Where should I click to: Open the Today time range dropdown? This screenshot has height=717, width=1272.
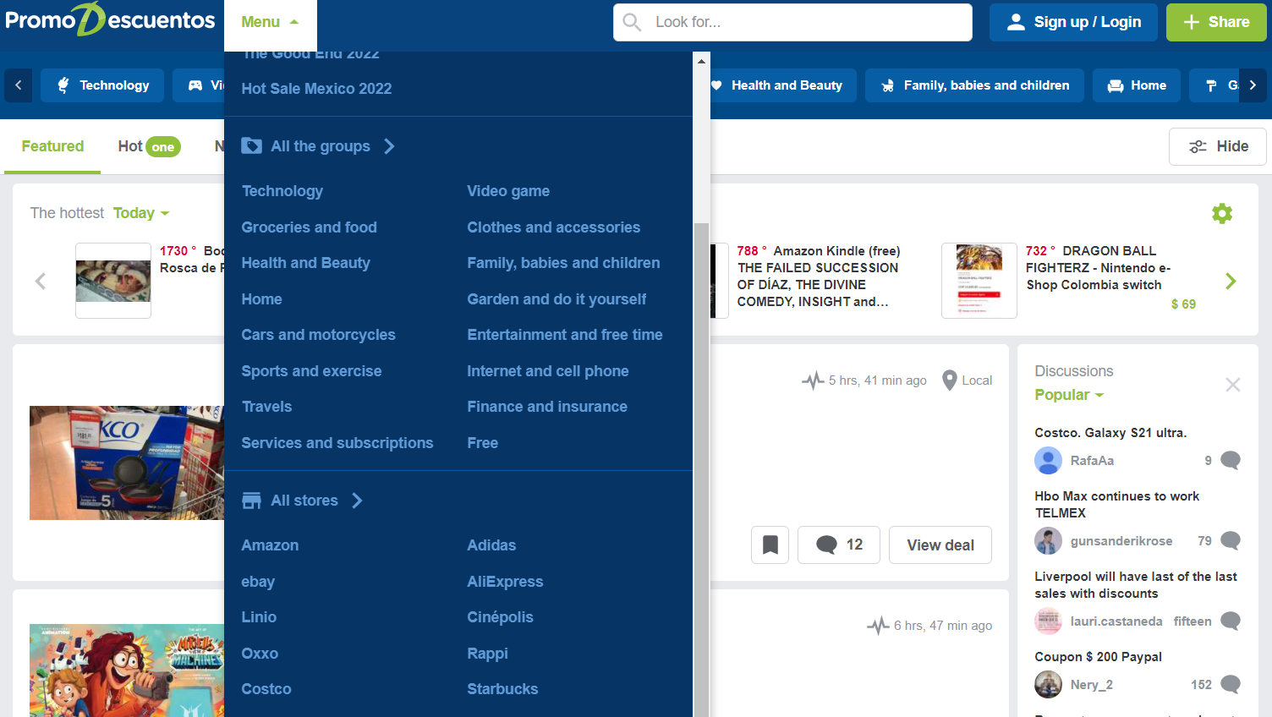141,213
